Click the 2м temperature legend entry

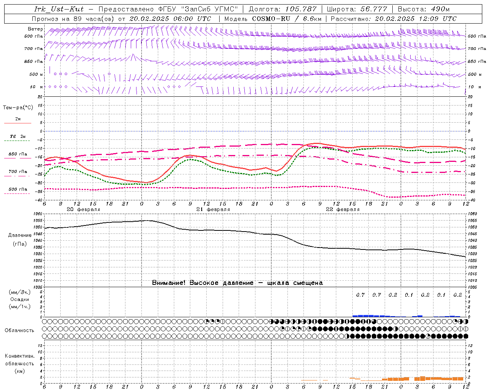[18, 119]
